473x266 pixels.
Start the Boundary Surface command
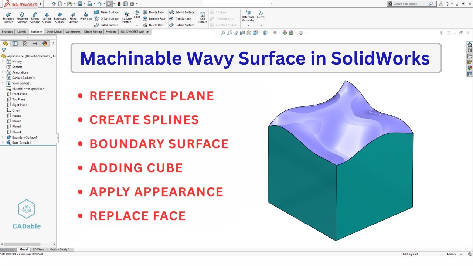click(x=60, y=18)
